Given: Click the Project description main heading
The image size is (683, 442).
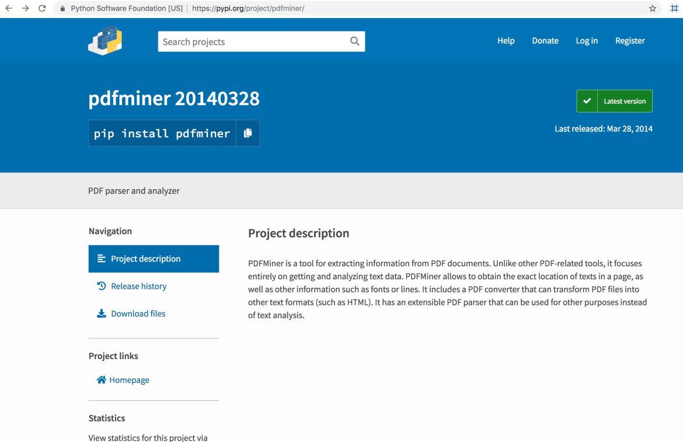Looking at the screenshot, I should pos(298,233).
